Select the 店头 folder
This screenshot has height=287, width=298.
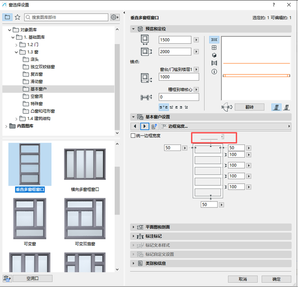pos(31,60)
